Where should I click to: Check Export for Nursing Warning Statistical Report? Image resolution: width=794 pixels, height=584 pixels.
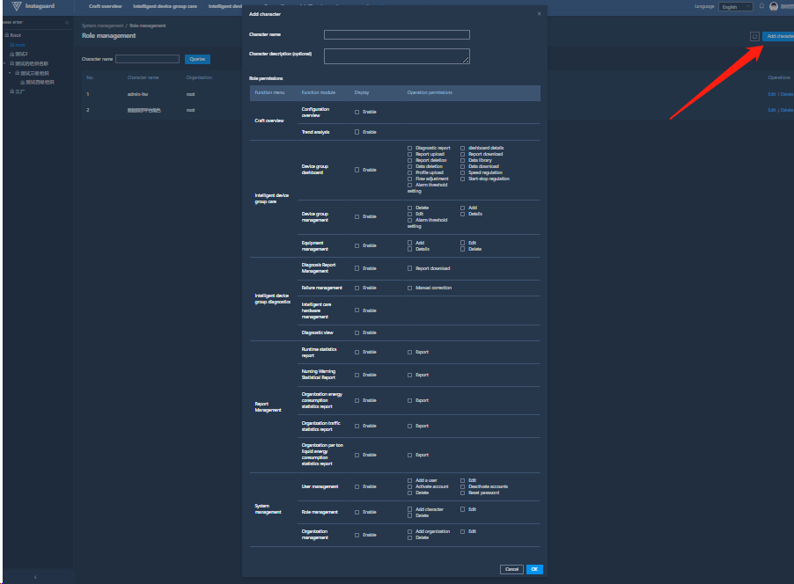[x=409, y=375]
